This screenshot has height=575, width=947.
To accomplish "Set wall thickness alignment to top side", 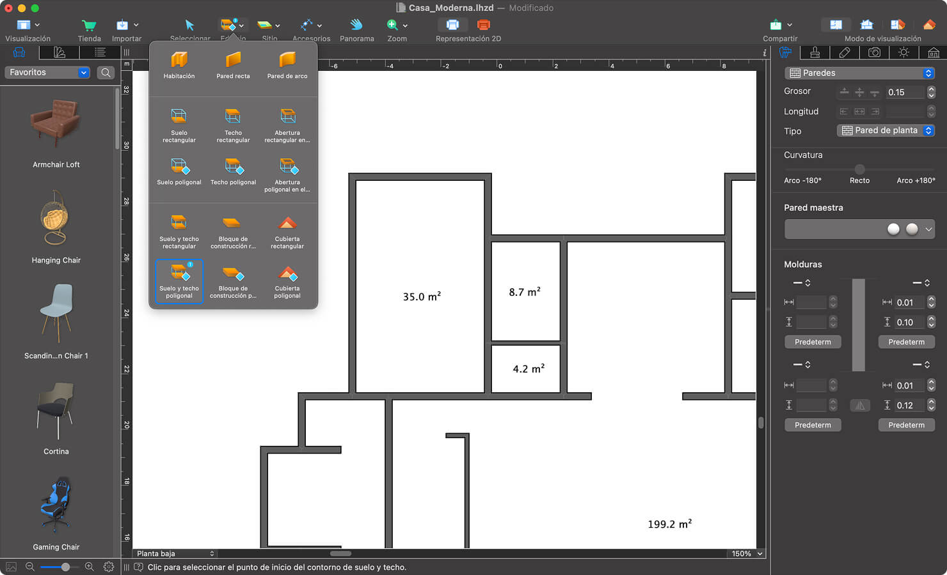I will point(844,93).
